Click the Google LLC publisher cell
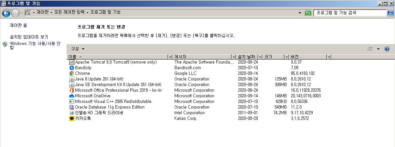Screen dimensions: 395x147 coord(185,73)
